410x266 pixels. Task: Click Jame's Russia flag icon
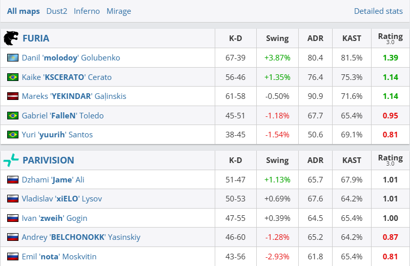13,180
